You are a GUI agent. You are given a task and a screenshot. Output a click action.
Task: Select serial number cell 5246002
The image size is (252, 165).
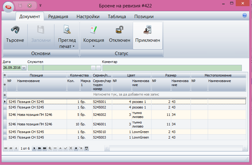tap(102, 115)
